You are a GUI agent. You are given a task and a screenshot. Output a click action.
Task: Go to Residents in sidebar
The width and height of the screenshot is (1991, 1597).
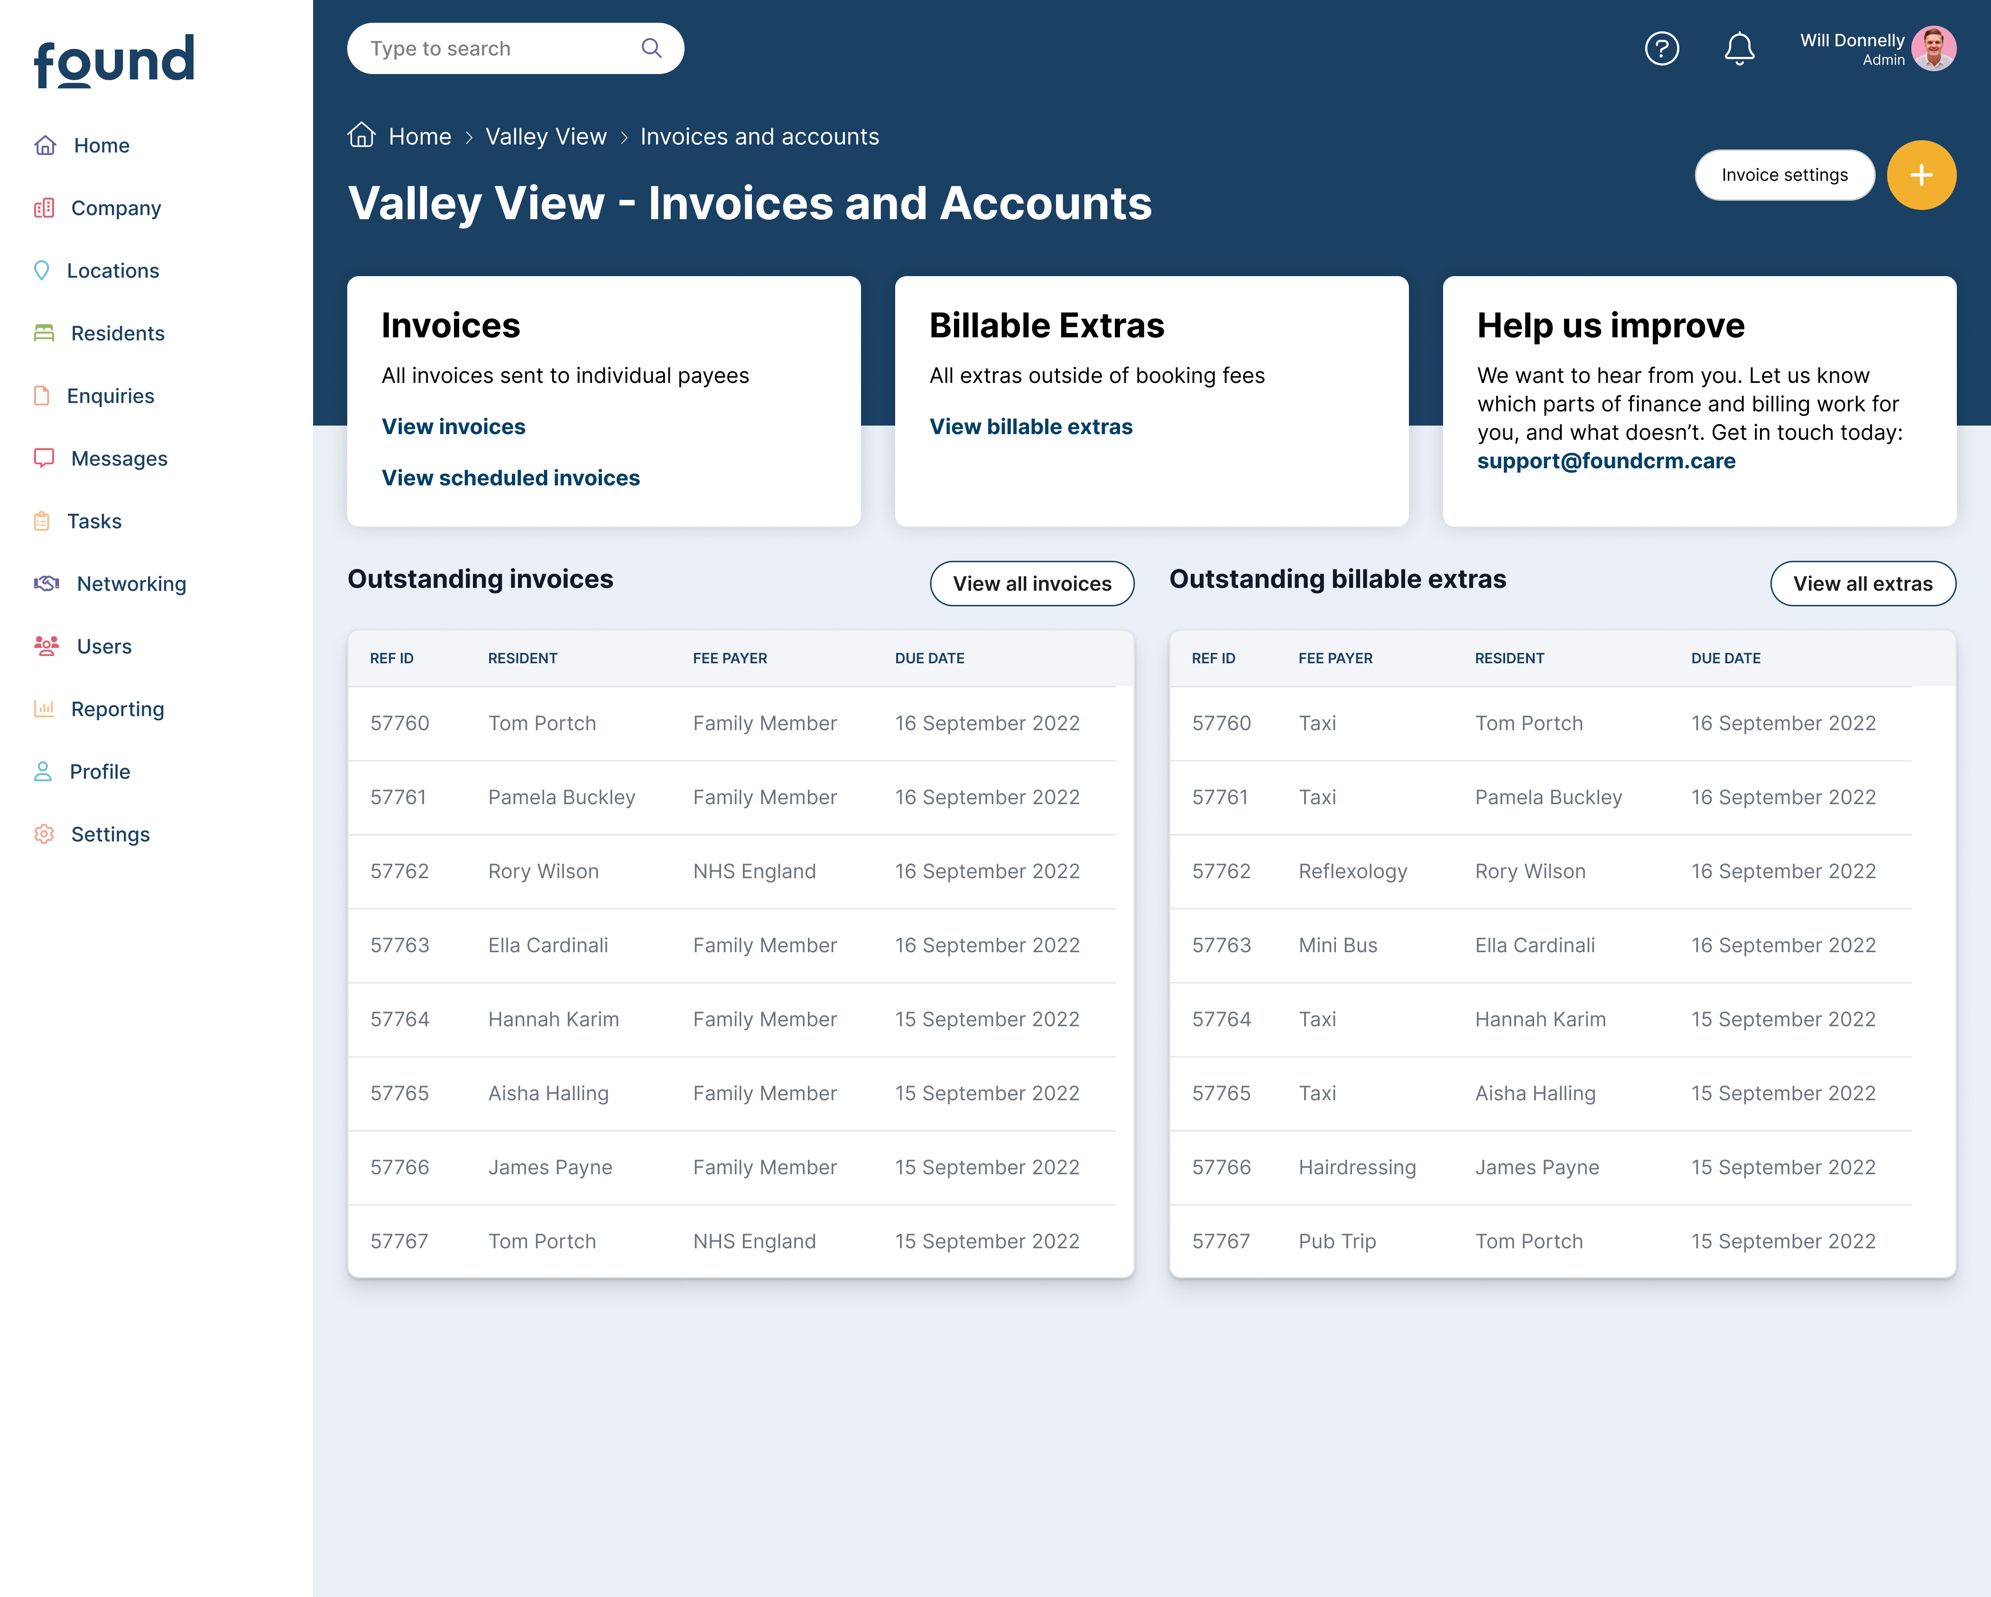117,333
